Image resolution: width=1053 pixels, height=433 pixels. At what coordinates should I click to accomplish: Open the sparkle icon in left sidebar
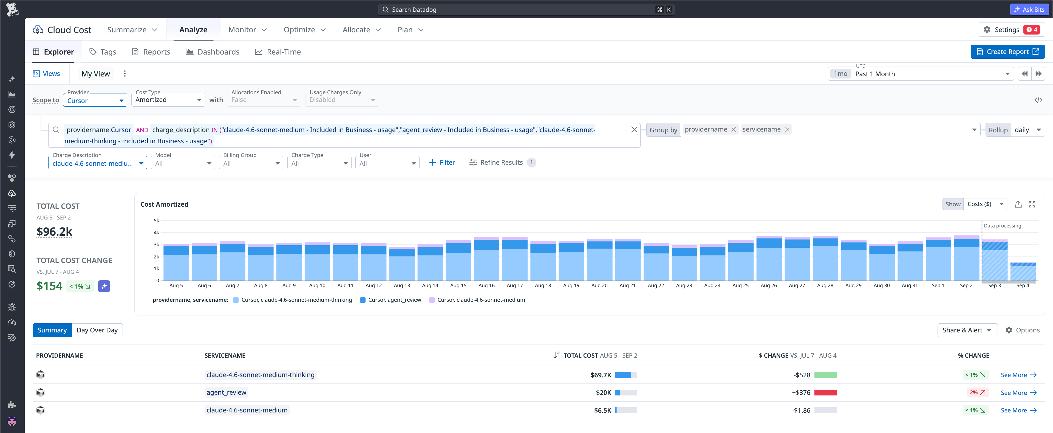[x=12, y=79]
